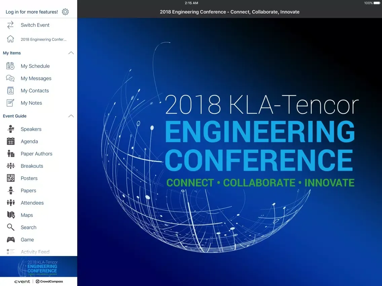Click the My Notes pencil icon

pos(10,103)
